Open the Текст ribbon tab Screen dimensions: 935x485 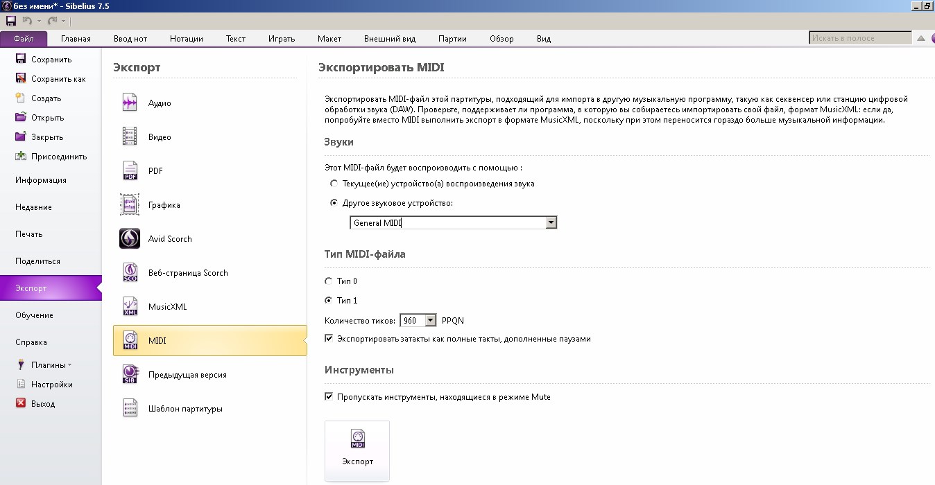(x=236, y=39)
